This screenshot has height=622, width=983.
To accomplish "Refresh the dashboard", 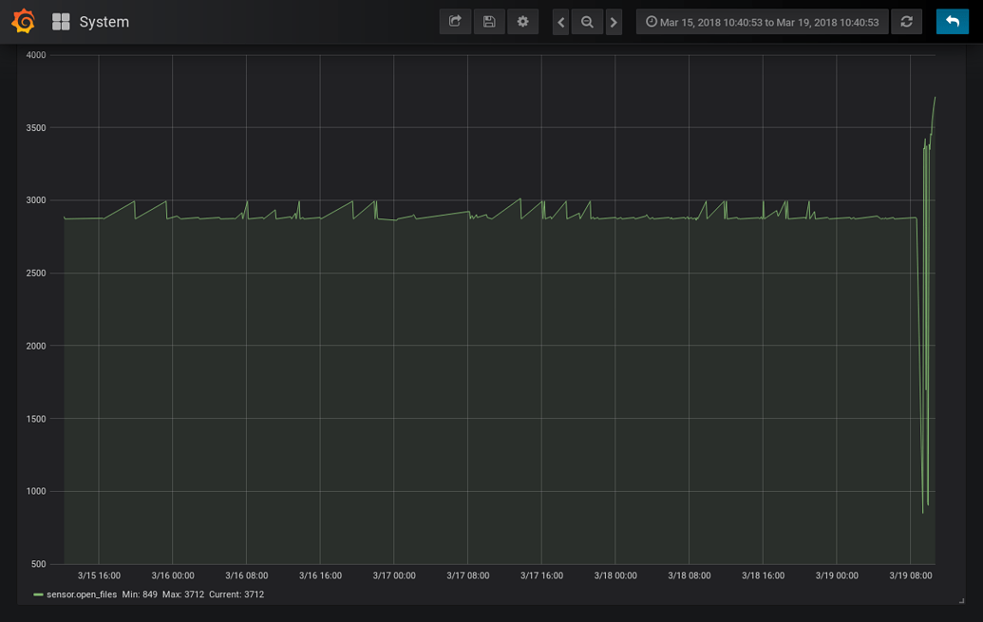I will click(x=906, y=22).
